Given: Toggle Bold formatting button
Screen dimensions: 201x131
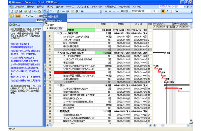Looking at the screenshot, I should click(163, 11).
